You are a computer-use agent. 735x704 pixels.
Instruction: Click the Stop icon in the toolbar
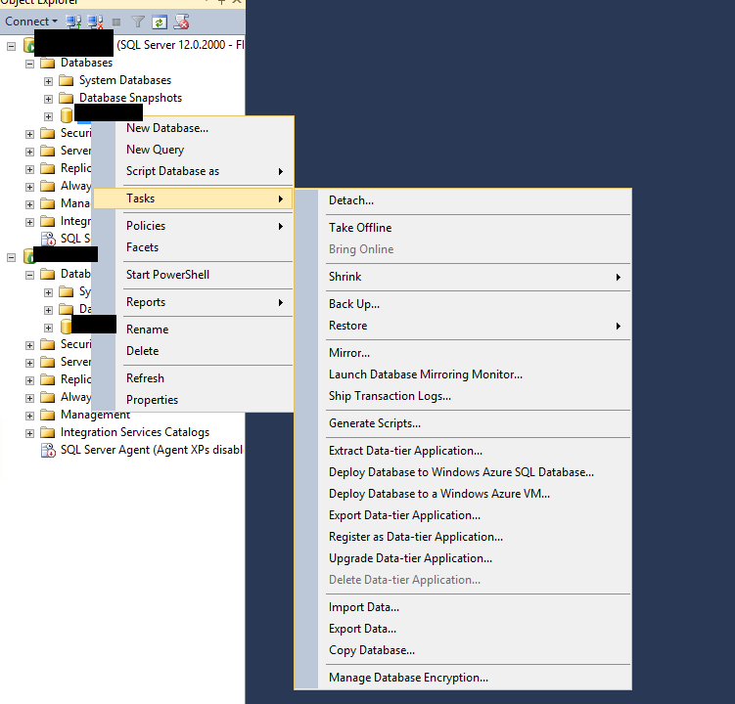tap(116, 22)
